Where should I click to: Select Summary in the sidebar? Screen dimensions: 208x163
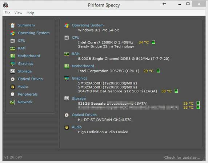[x=27, y=25]
